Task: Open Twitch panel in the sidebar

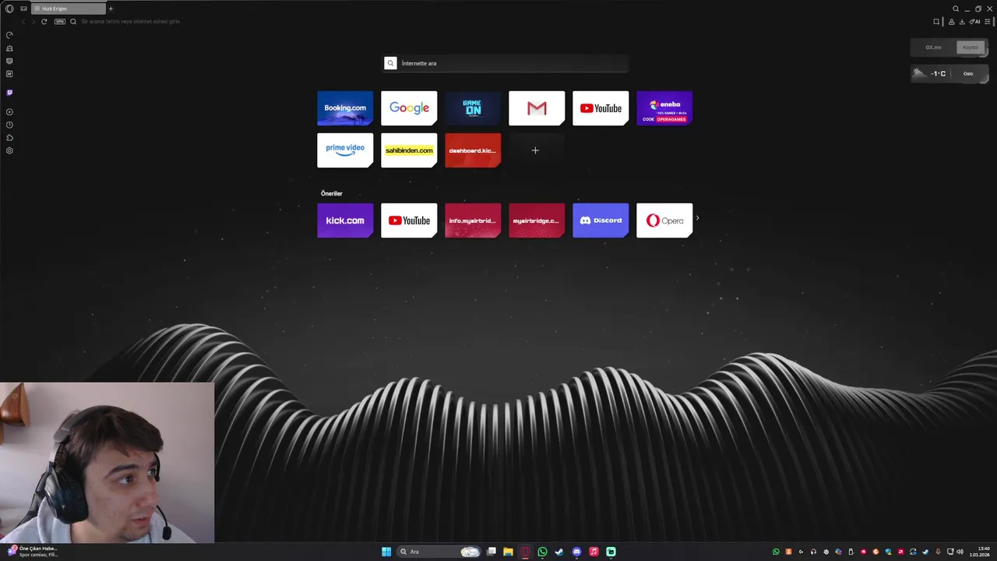Action: (x=9, y=93)
